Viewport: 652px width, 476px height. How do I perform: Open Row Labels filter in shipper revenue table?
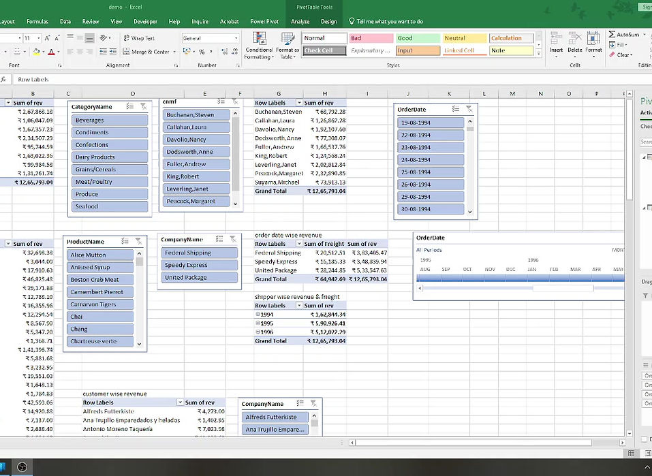[299, 244]
